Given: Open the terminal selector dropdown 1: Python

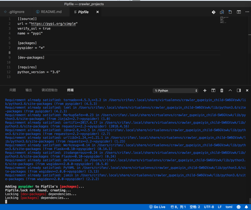Looking at the screenshot, I should pos(175,91).
